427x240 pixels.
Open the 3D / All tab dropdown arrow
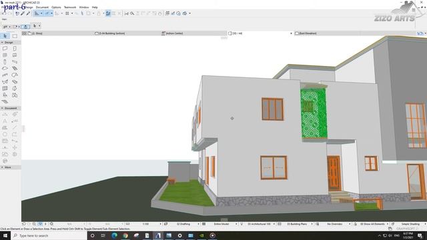(291, 33)
